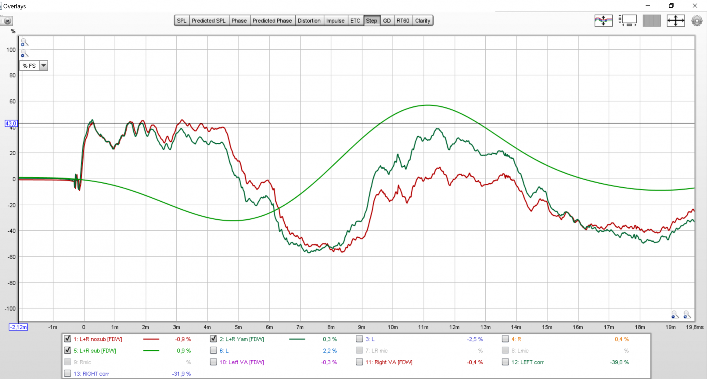Show the 10: Left VA [FDW] trace

coord(213,362)
